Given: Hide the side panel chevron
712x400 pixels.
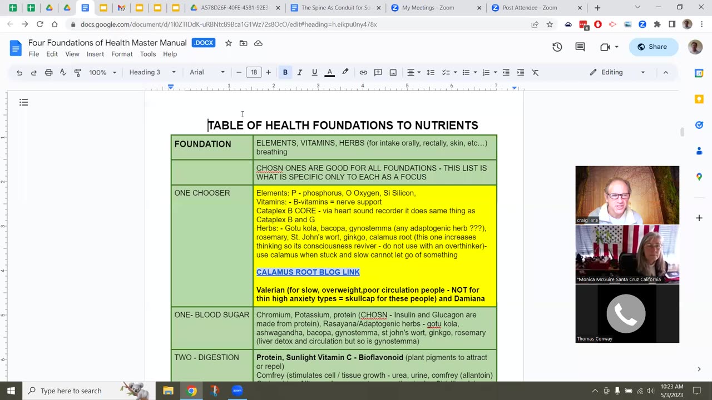Looking at the screenshot, I should point(699,369).
